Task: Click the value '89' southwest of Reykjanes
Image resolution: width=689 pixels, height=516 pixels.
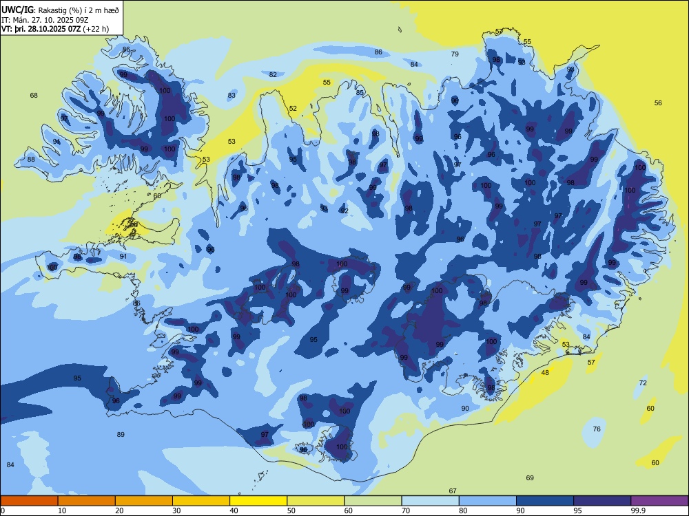Action: point(121,434)
